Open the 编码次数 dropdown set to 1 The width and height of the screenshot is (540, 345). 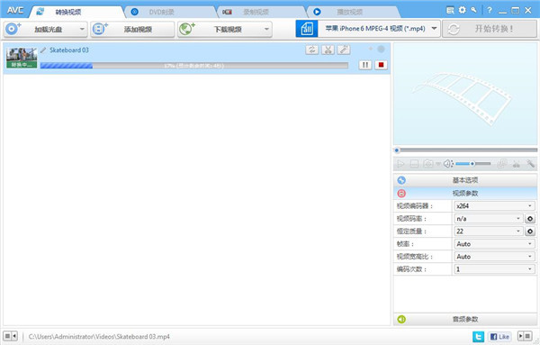coord(494,269)
